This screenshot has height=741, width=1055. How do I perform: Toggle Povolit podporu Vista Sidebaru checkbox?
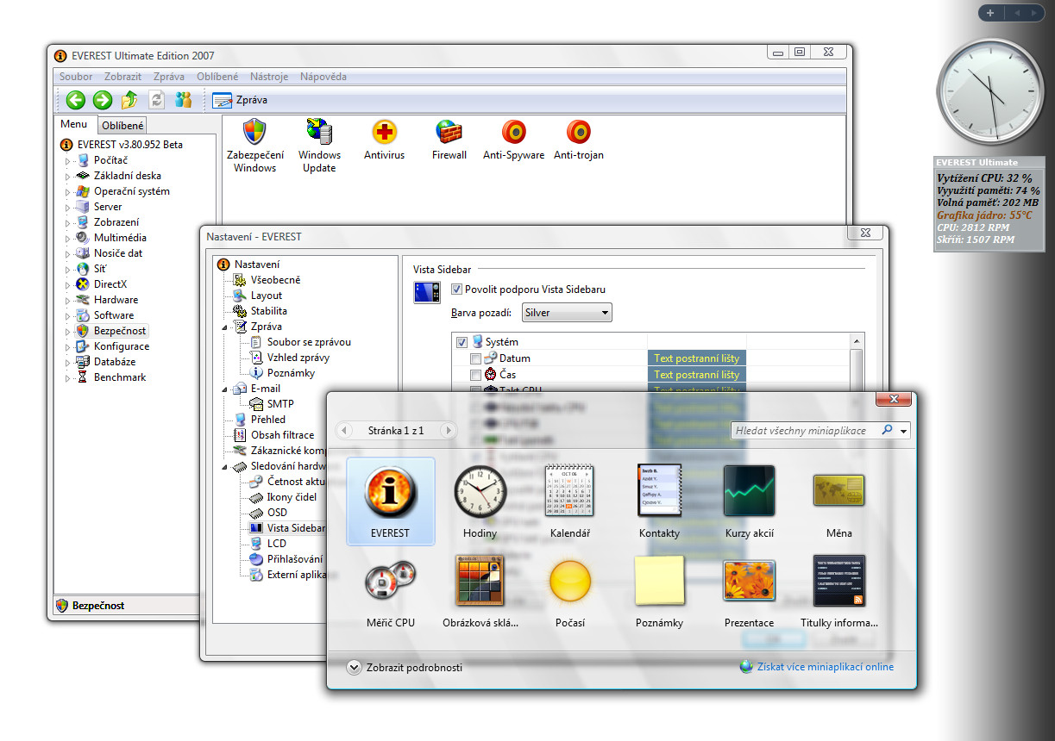pos(457,290)
